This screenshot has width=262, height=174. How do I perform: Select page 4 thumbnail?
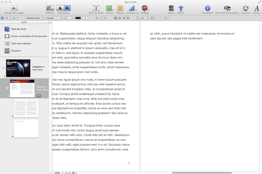[26, 128]
